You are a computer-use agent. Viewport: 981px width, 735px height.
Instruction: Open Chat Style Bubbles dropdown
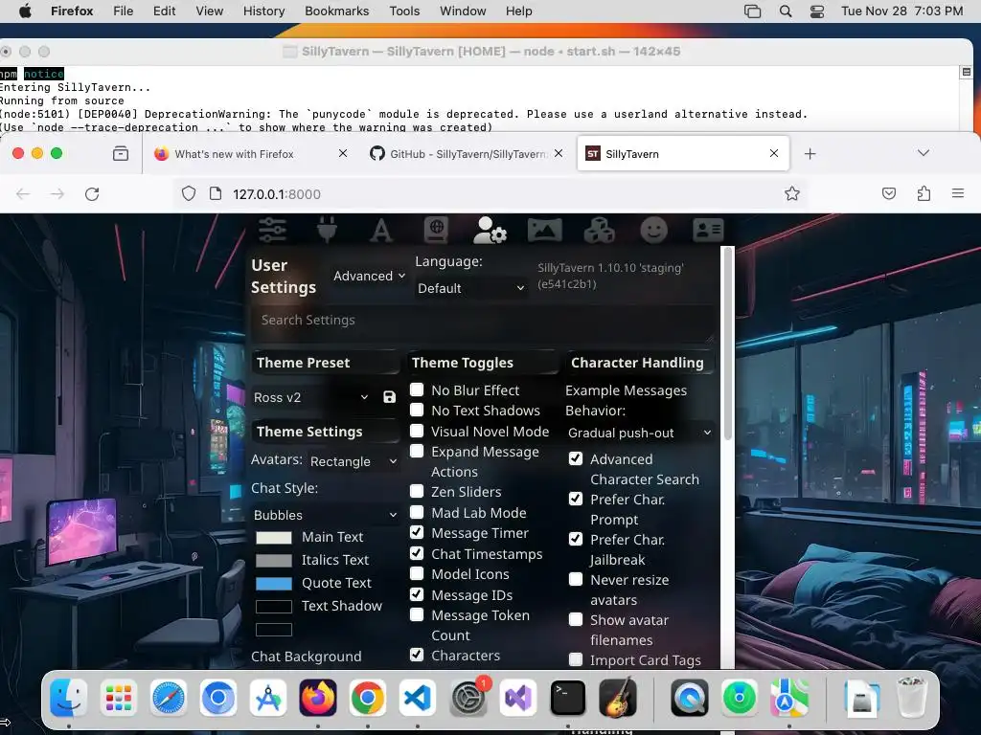click(x=325, y=515)
